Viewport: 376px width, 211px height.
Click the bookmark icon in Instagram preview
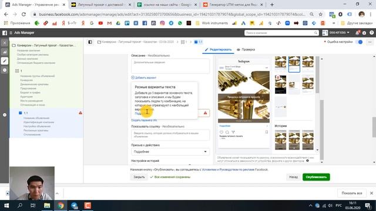[x=266, y=132]
